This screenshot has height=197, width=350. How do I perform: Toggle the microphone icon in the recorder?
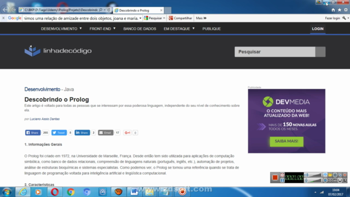[306, 180]
